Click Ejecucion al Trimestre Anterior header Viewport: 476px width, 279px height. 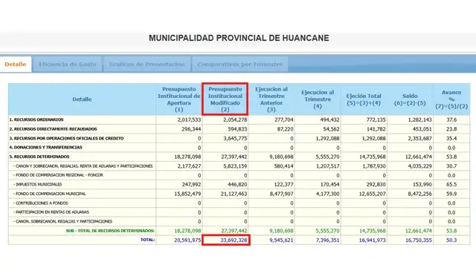[x=271, y=99]
